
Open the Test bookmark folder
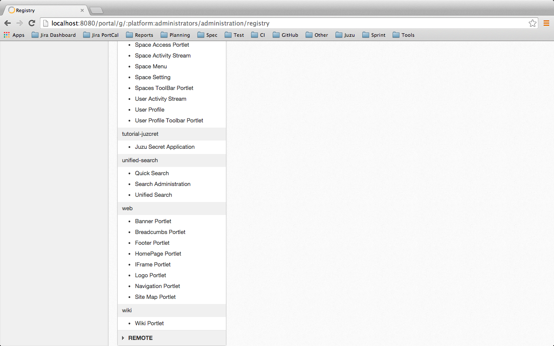tap(234, 35)
